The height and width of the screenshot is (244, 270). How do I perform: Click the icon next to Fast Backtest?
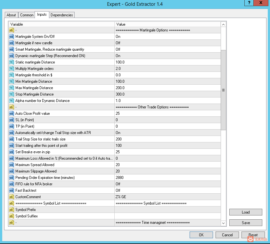(x=11, y=190)
